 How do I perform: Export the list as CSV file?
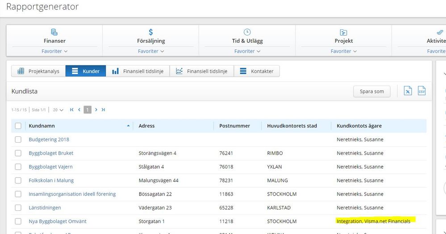[421, 91]
